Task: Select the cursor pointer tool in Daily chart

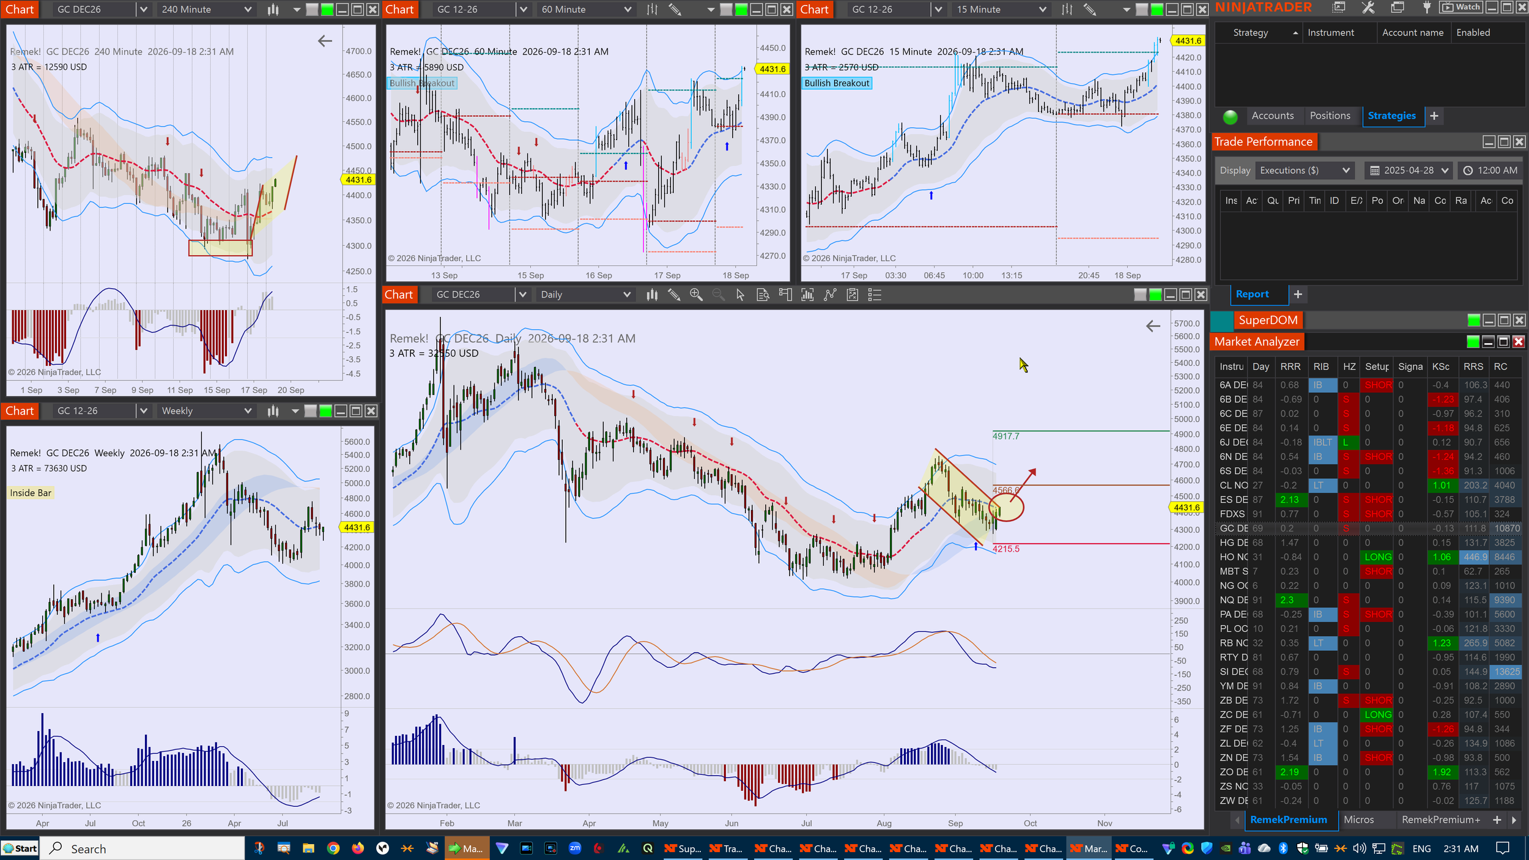Action: (740, 295)
